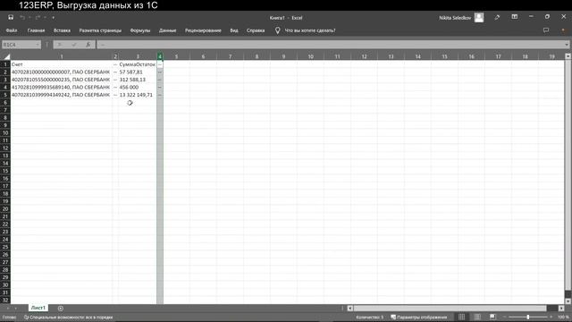The width and height of the screenshot is (572, 322).
Task: Click the Redo arrow icon
Action: click(38, 18)
